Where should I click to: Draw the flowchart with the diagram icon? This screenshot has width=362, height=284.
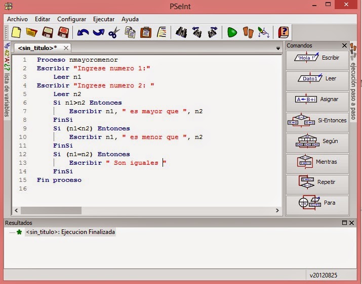[263, 32]
